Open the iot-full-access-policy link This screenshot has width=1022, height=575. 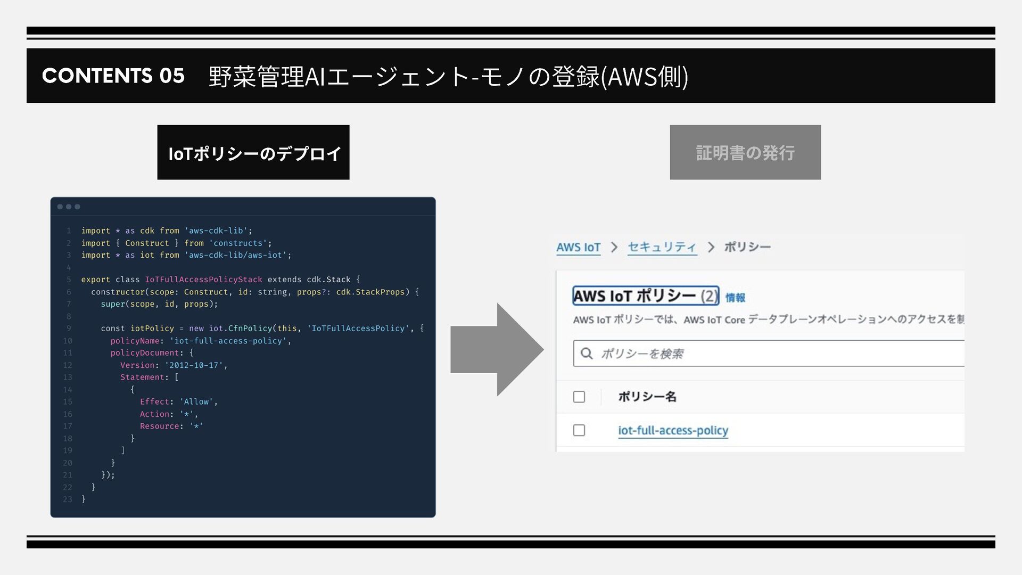click(x=673, y=430)
